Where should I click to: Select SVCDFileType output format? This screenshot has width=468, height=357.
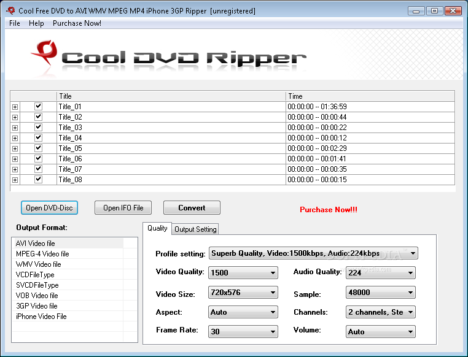click(x=69, y=285)
